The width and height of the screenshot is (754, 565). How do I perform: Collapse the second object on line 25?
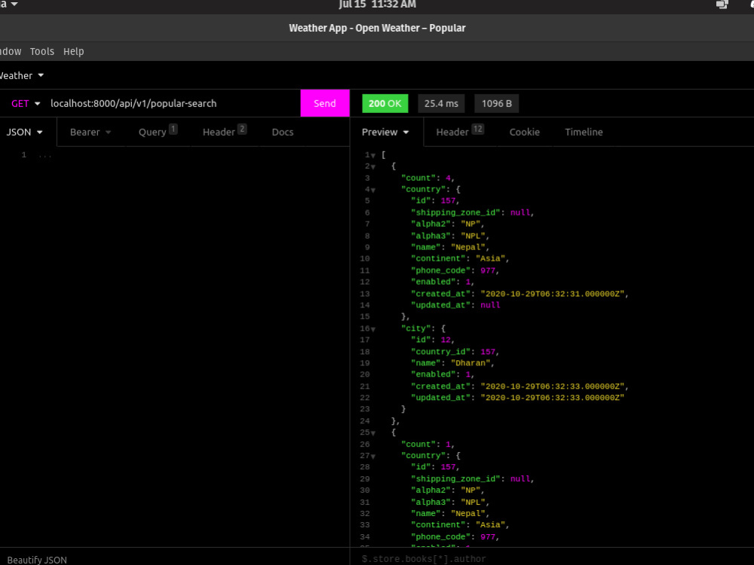[x=373, y=433]
